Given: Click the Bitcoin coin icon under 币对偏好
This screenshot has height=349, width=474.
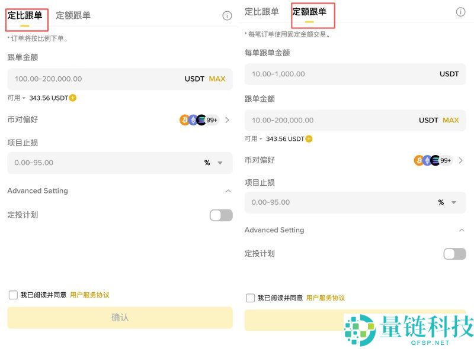Looking at the screenshot, I should pos(184,119).
